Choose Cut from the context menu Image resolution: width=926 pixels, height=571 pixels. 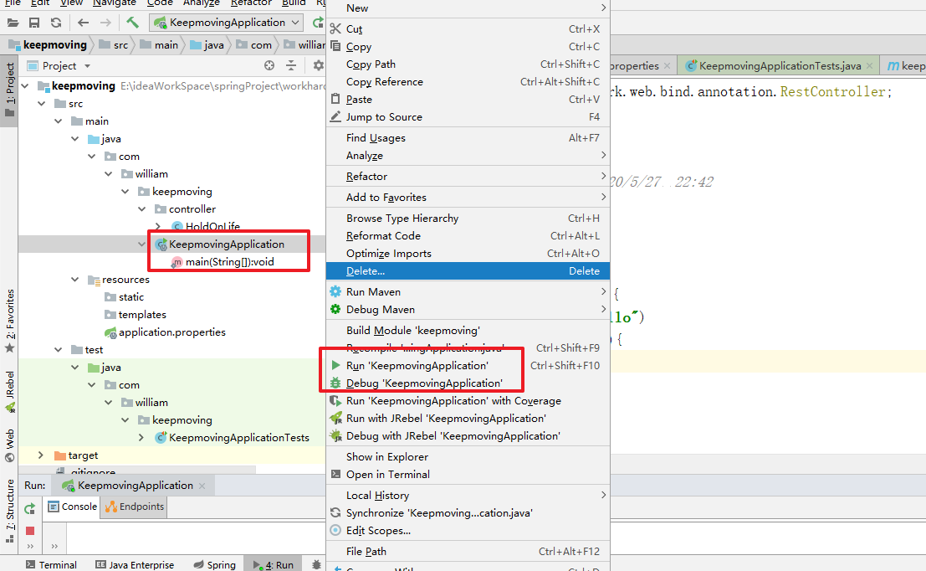[468, 29]
